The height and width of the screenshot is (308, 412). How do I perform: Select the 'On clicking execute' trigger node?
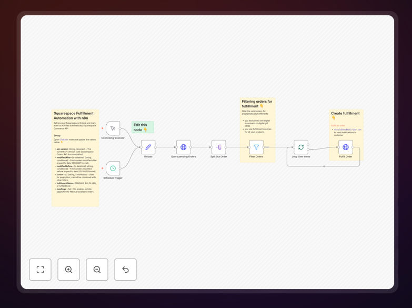click(x=113, y=128)
